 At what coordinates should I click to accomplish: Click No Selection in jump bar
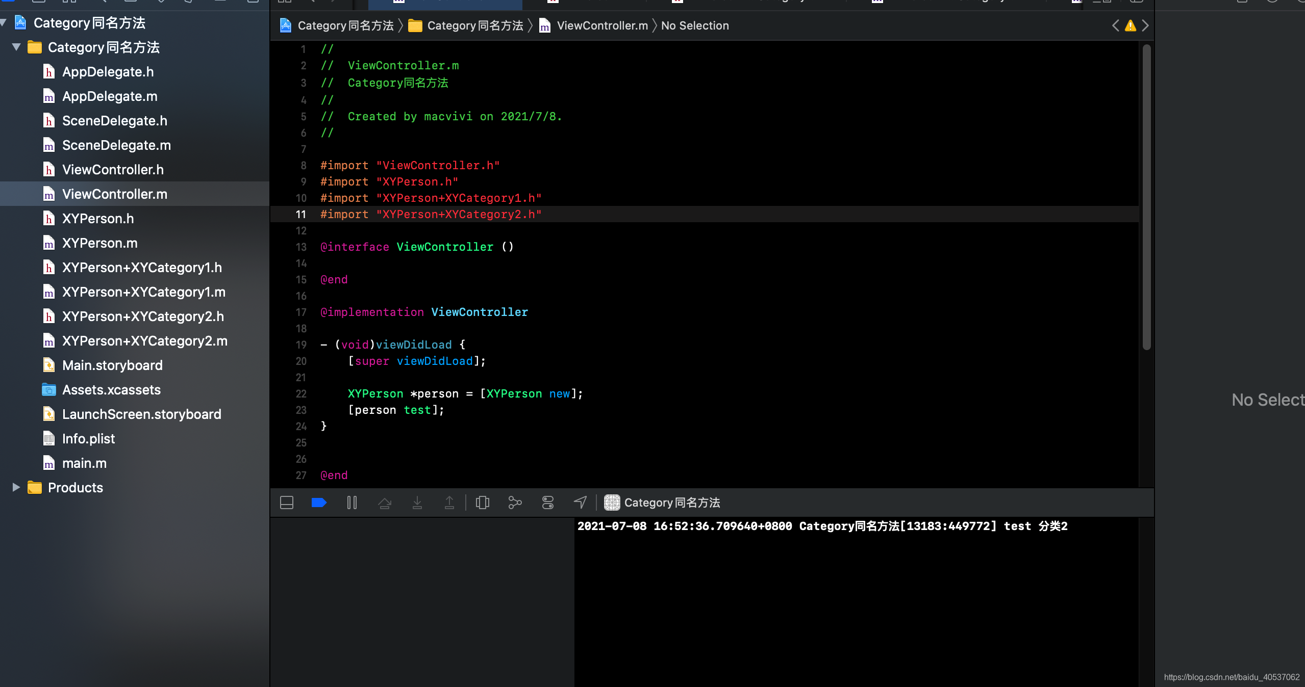(x=695, y=25)
